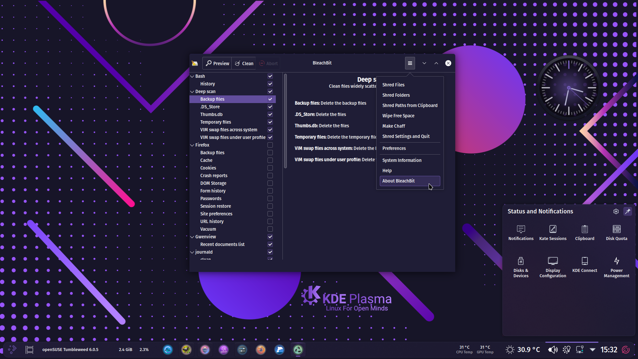Click the desktop analog clock widget
Image resolution: width=638 pixels, height=359 pixels.
pyautogui.click(x=569, y=88)
